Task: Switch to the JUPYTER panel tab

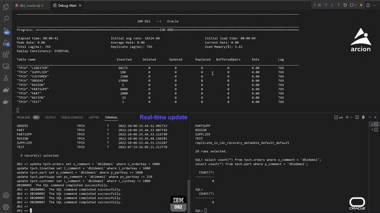Action: coord(94,117)
